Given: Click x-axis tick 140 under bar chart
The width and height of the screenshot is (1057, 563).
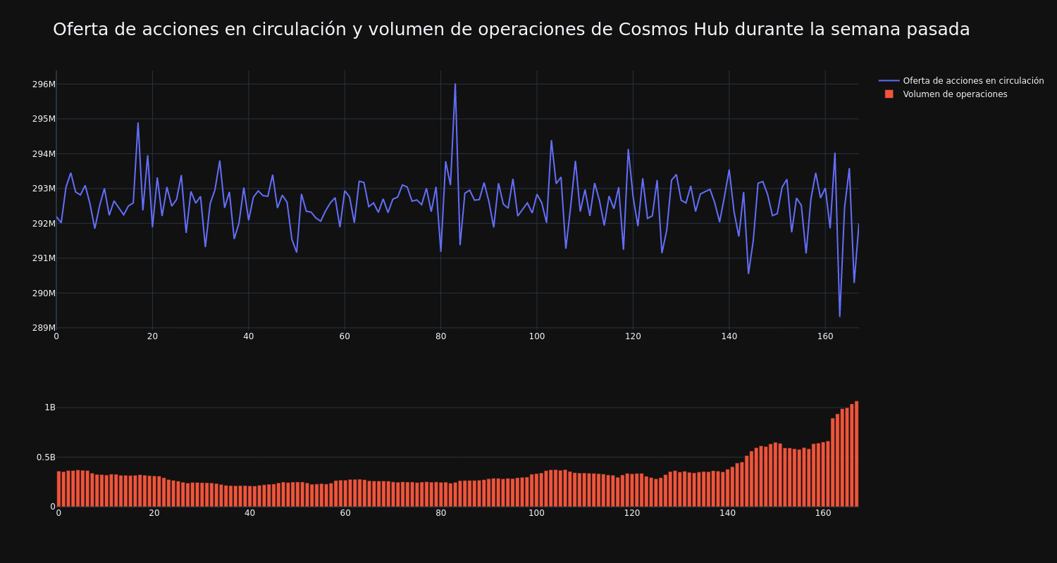Looking at the screenshot, I should pyautogui.click(x=728, y=513).
